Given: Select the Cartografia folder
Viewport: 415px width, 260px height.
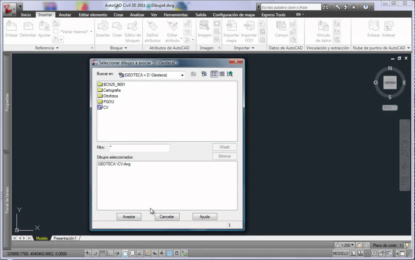Looking at the screenshot, I should coord(109,90).
